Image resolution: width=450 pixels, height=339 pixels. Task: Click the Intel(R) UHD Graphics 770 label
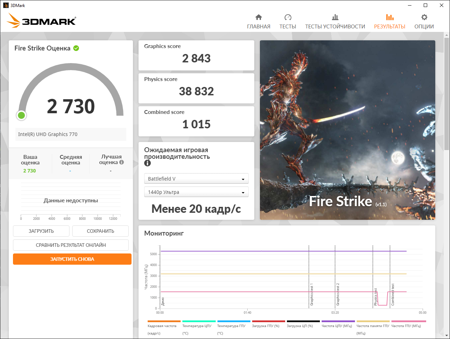[48, 134]
